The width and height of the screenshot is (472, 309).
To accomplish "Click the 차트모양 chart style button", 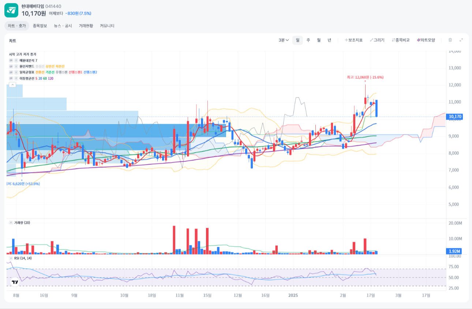I will pos(426,40).
